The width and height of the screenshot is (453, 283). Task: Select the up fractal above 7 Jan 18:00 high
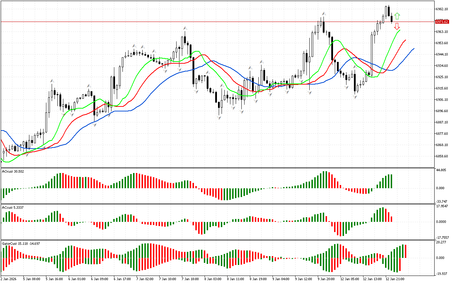click(x=185, y=28)
